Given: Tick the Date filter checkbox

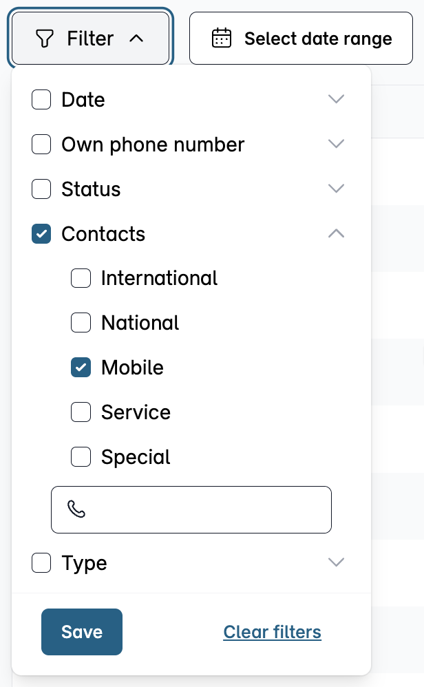Looking at the screenshot, I should click(x=41, y=100).
